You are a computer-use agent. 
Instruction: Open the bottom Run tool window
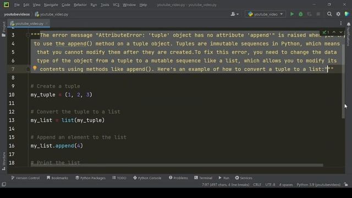224,178
